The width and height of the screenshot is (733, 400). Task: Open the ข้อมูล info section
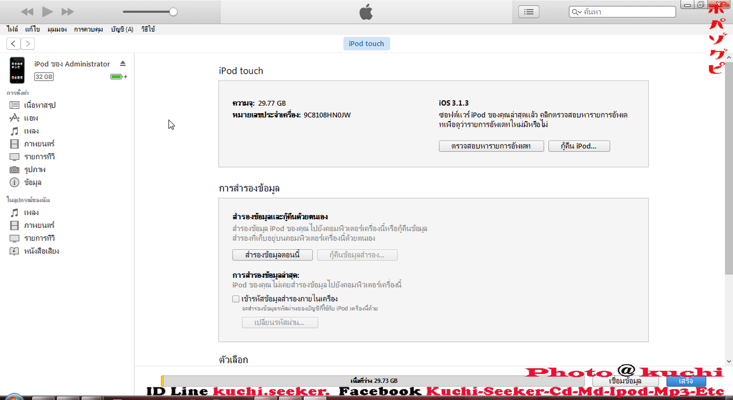(x=33, y=182)
